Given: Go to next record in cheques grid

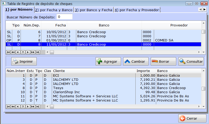Looking at the screenshot, I should click(28, 106).
